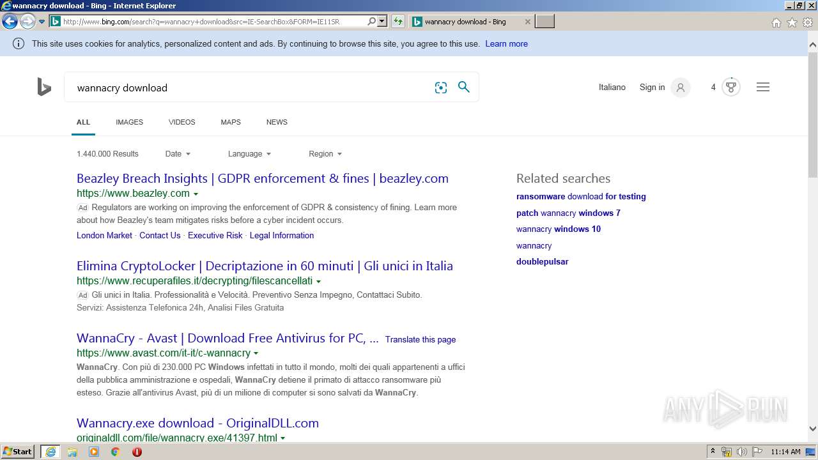Click the red antivirus taskbar icon
This screenshot has height=460, width=818.
[x=137, y=452]
